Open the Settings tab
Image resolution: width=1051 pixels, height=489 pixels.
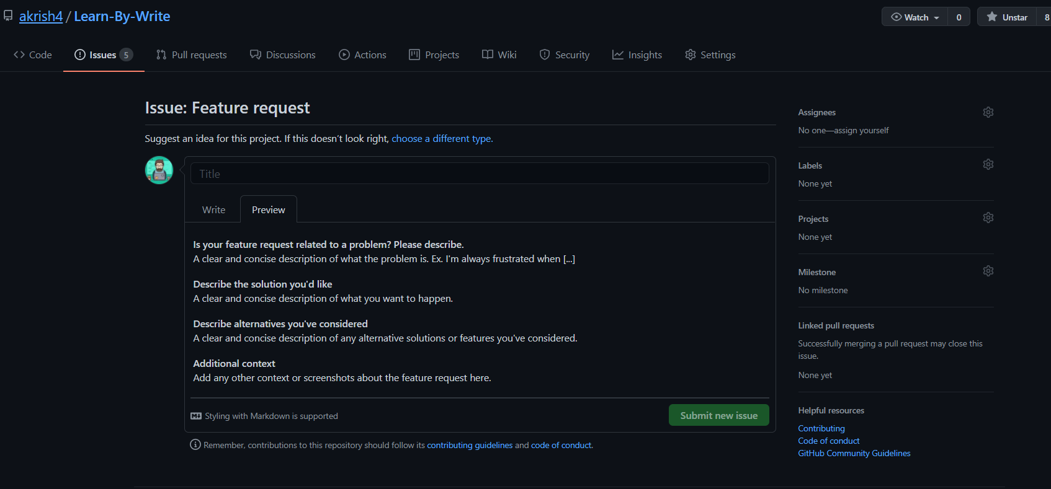(x=710, y=55)
